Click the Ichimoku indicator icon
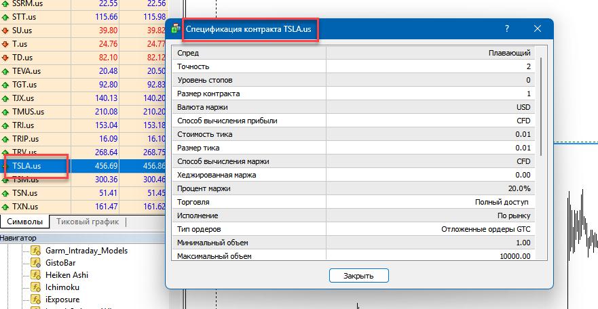598x309 pixels. click(x=37, y=287)
